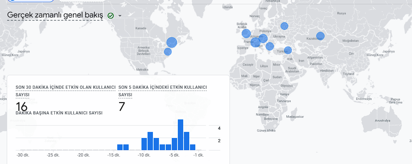Image resolution: width=412 pixels, height=164 pixels.
Task: Click the dashed add-comparison chip at the top
Action: pos(82,1)
